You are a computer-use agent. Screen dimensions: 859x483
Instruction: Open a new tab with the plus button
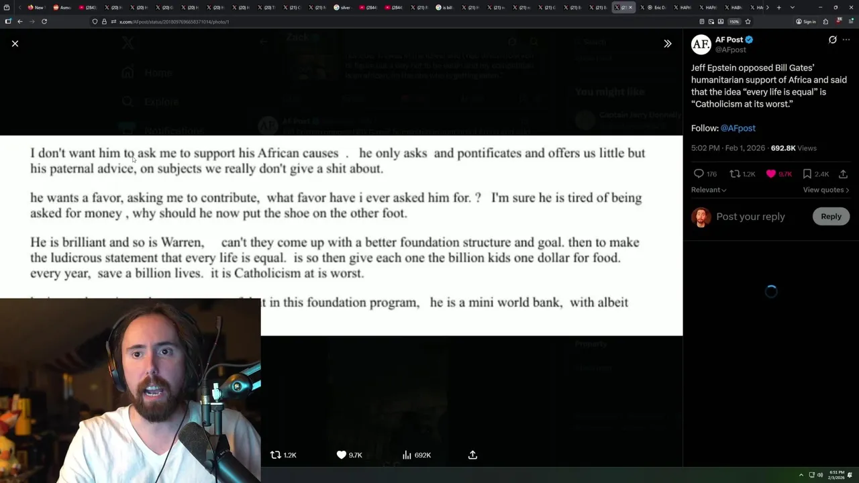778,7
